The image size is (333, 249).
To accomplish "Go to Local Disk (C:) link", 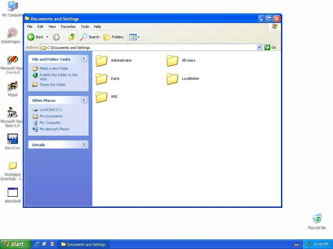I will click(51, 110).
